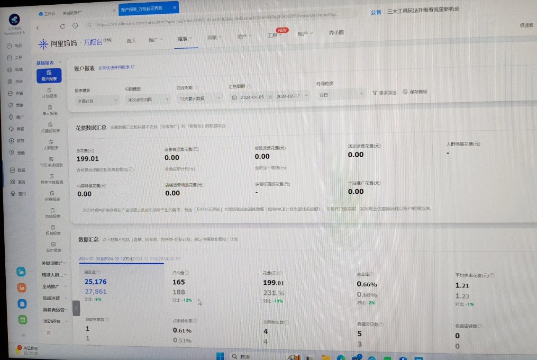Click the 花费(元) info question icon
The image size is (537, 360).
pyautogui.click(x=280, y=273)
